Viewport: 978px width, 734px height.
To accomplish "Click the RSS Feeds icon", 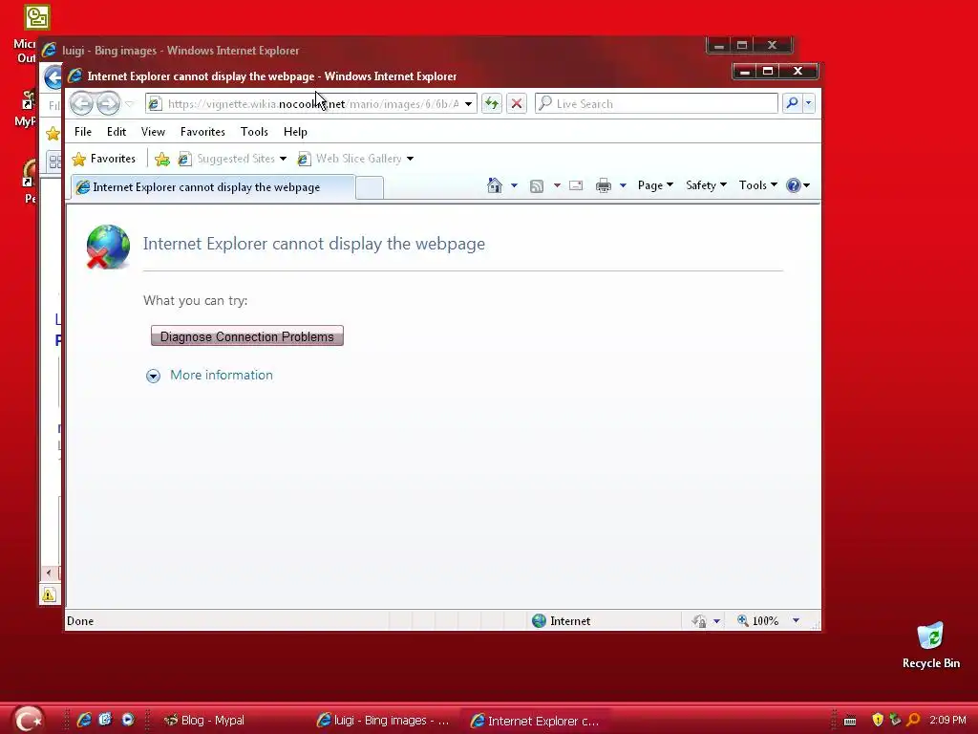I will [x=537, y=186].
